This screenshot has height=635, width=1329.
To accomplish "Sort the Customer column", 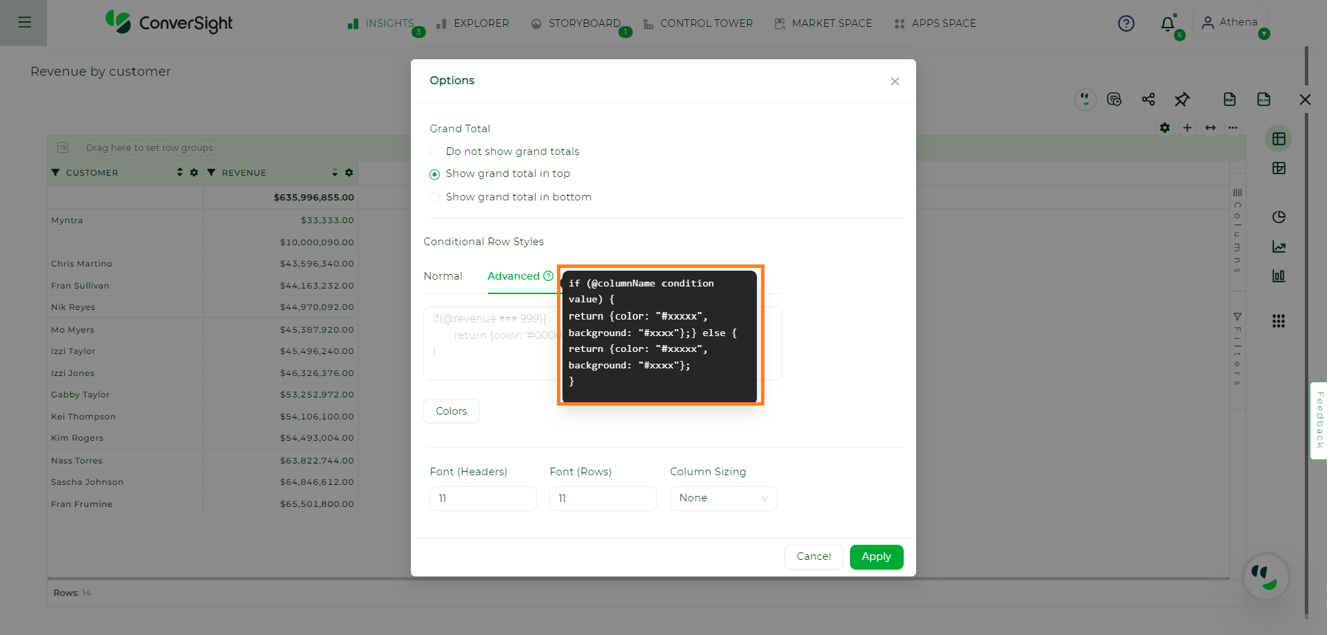I will (180, 172).
